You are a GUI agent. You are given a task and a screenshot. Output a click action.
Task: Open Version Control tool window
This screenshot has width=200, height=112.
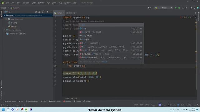pos(10,102)
